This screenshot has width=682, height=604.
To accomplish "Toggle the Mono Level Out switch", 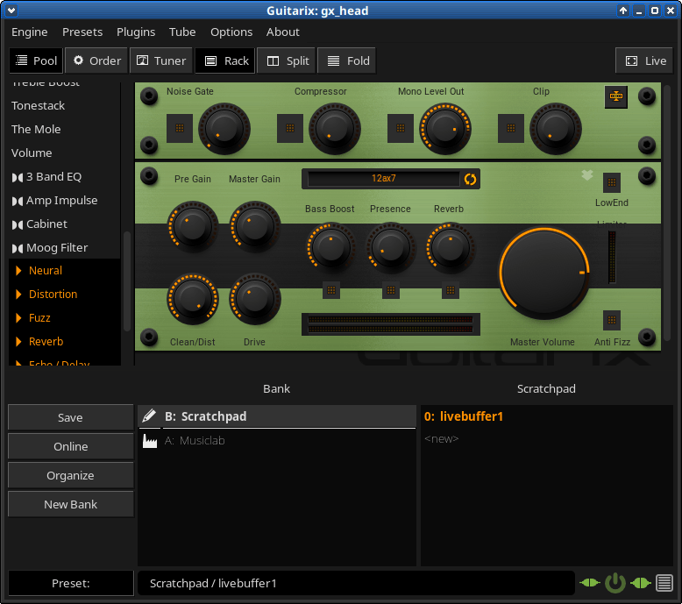I will click(401, 128).
